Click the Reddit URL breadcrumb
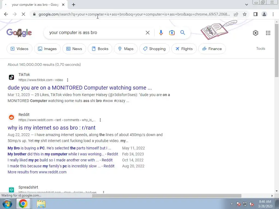This screenshot has width=279, height=209. (x=57, y=120)
